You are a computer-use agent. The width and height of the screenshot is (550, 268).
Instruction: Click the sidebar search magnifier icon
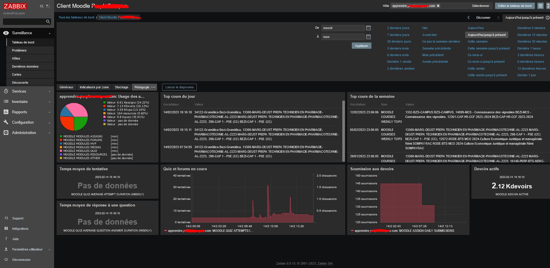48,22
